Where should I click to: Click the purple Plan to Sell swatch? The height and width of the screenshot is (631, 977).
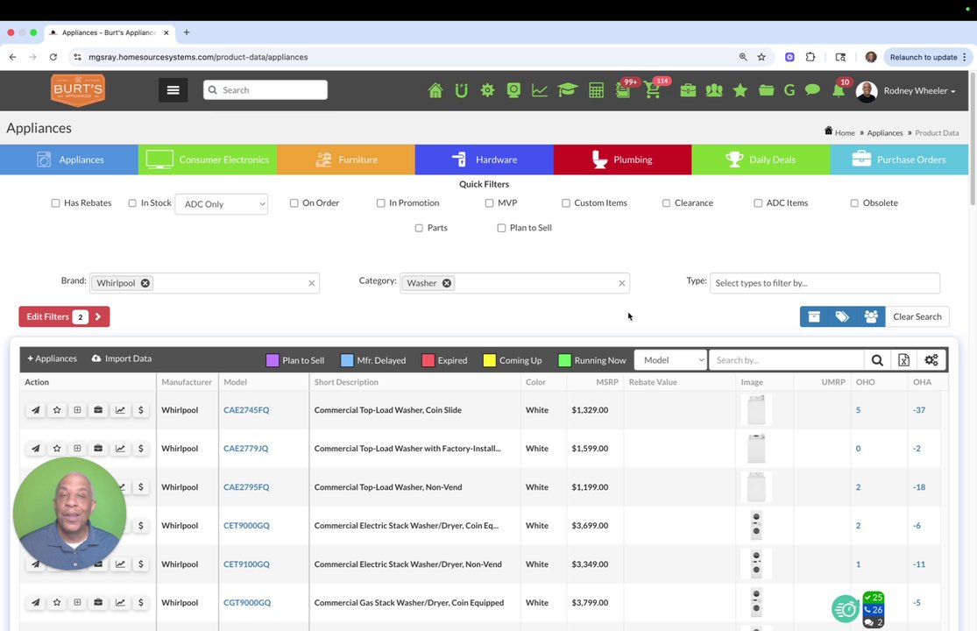(273, 360)
